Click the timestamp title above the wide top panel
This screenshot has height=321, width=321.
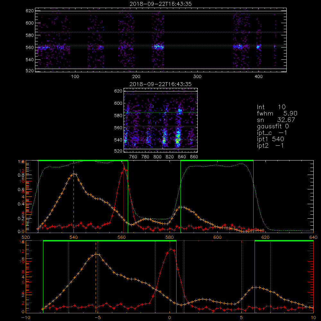pos(160,4)
